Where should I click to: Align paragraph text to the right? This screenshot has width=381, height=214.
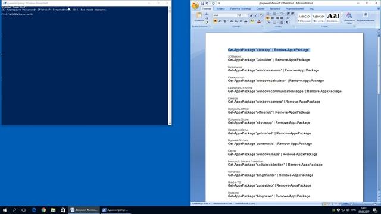tap(277, 18)
